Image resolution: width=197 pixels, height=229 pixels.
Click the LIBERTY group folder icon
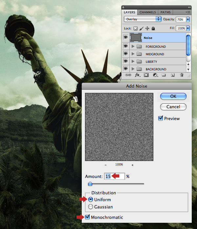[x=139, y=62]
